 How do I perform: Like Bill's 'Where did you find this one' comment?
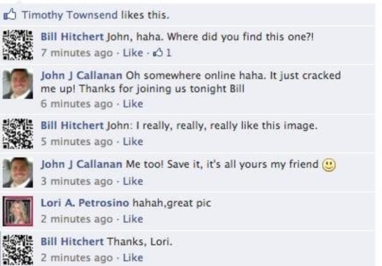click(133, 53)
